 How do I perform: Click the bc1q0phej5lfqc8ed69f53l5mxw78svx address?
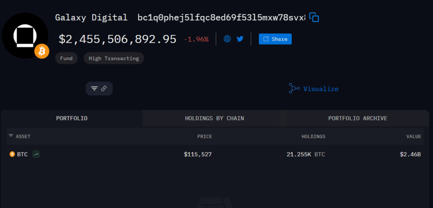tap(222, 17)
